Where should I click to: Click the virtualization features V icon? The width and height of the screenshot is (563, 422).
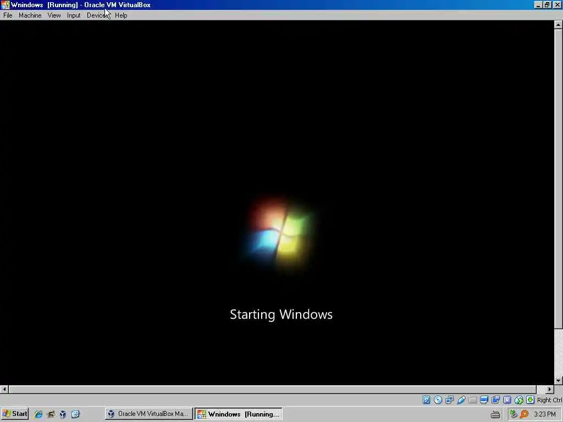(507, 400)
